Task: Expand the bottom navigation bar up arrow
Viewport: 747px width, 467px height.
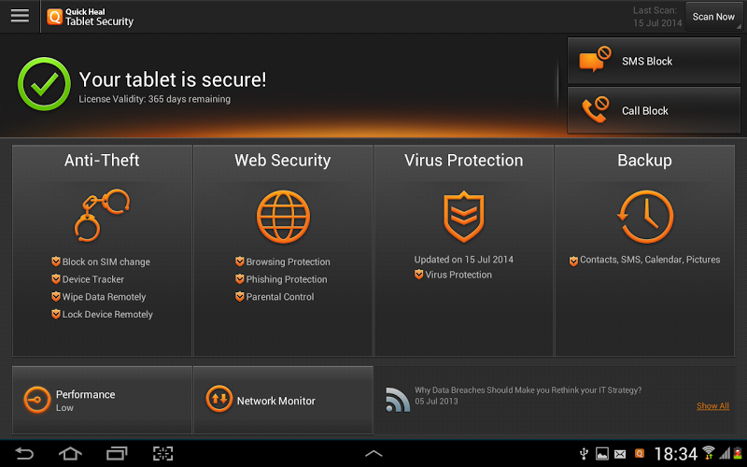Action: 373,454
